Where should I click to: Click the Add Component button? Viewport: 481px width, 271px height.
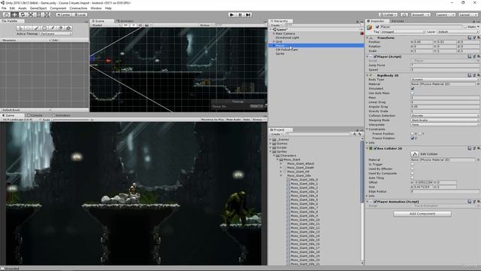422,214
